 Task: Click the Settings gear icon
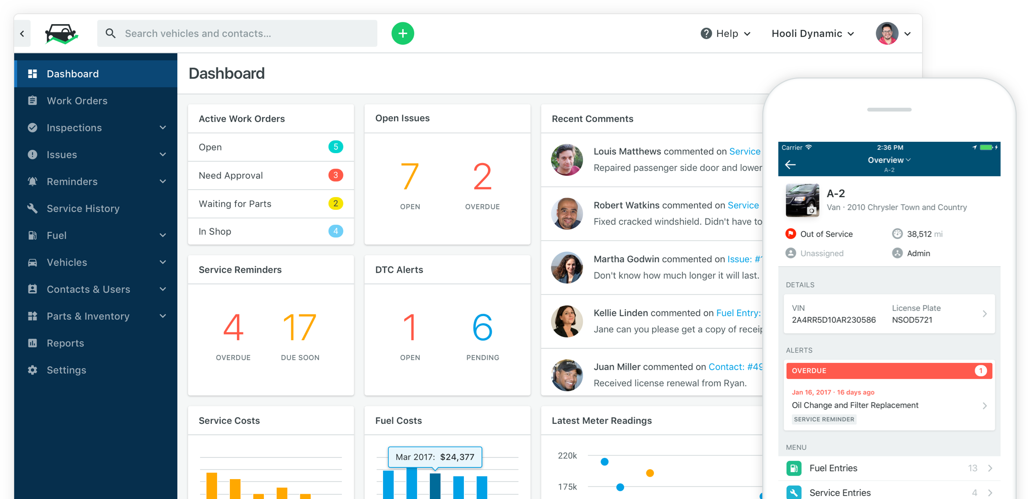tap(33, 370)
